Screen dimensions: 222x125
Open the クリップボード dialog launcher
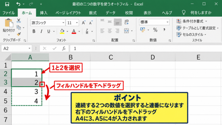(25, 41)
